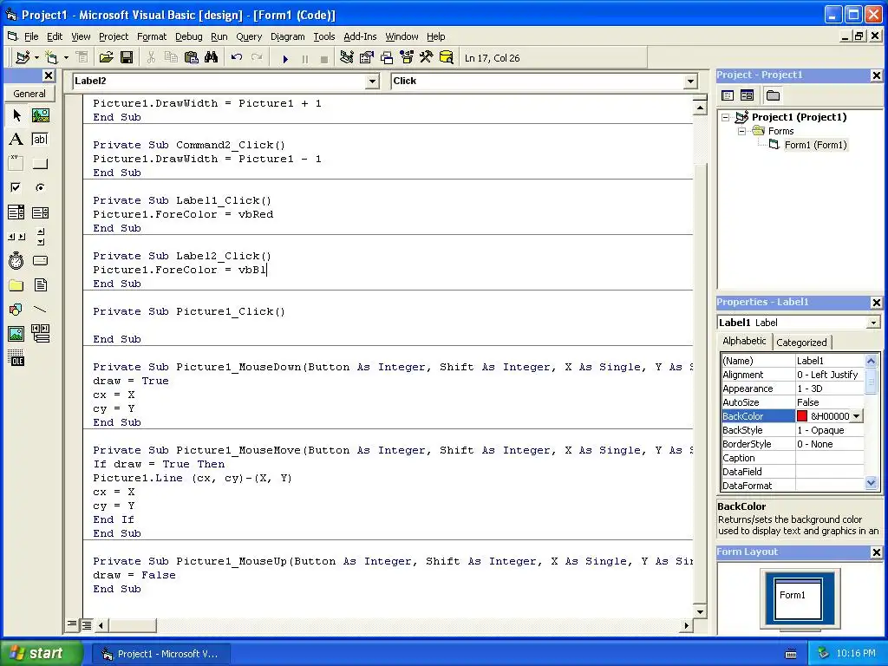Click the Add Standard EXE Project toolbar icon
Screen dimensions: 888x666
(x=23, y=58)
